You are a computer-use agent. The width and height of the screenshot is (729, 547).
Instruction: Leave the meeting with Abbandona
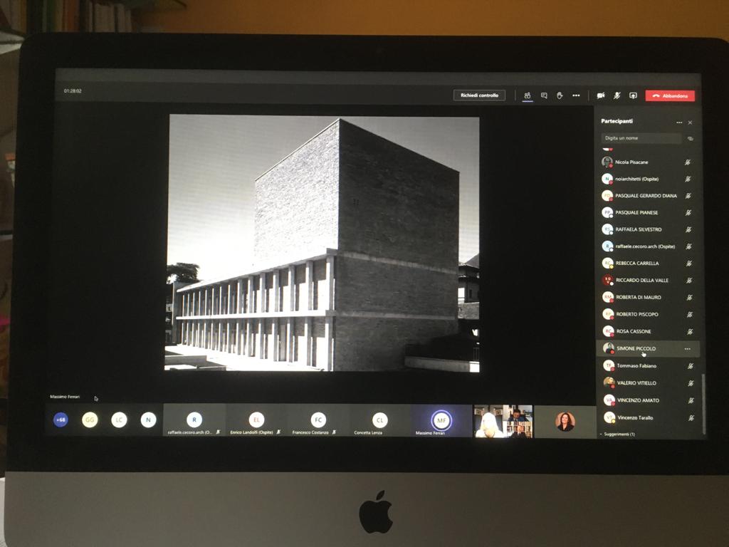[x=670, y=95]
